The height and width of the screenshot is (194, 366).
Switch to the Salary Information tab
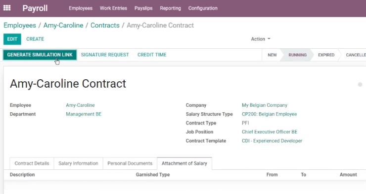(78, 163)
